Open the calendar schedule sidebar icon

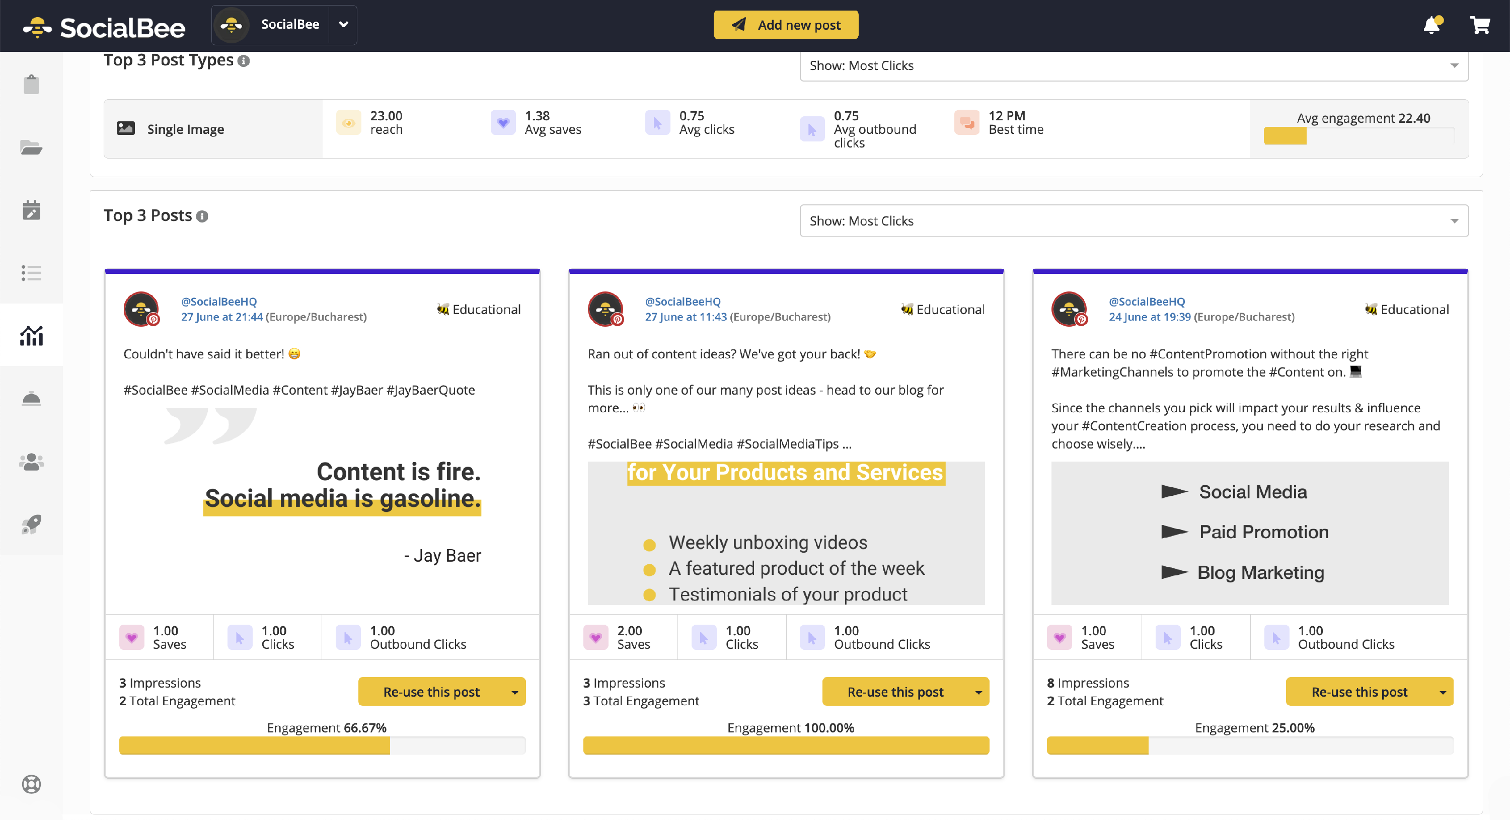(31, 209)
